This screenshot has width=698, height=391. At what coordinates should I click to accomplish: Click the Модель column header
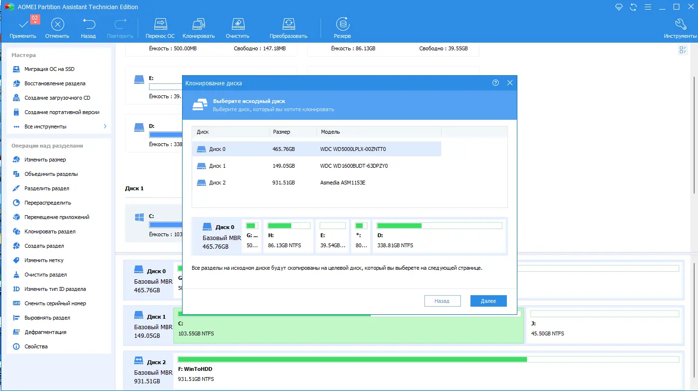pyautogui.click(x=378, y=132)
